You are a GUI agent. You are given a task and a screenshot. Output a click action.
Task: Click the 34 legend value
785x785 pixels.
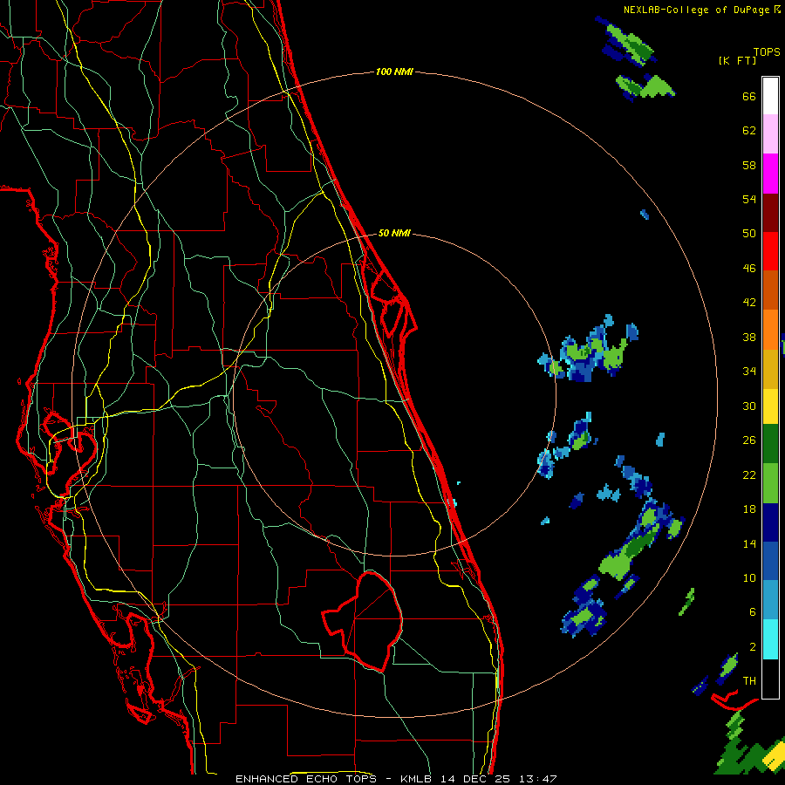[x=749, y=371]
